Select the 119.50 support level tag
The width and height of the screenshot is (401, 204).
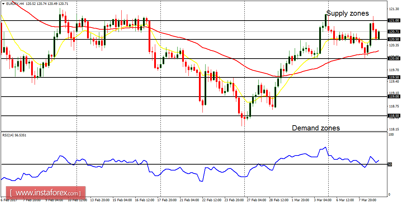tap(395, 76)
